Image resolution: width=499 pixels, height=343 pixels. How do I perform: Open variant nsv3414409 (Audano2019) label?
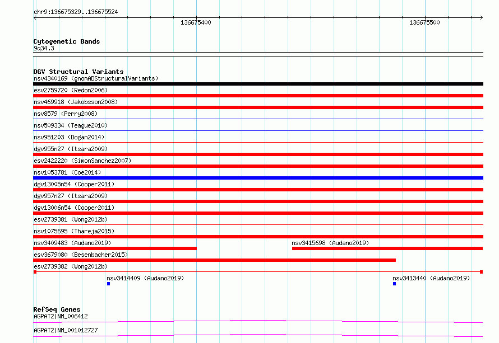point(145,278)
